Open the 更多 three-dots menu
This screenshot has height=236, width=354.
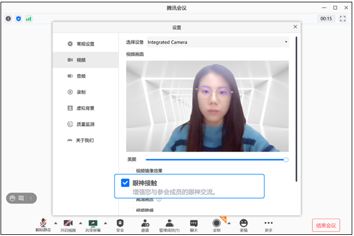(269, 223)
